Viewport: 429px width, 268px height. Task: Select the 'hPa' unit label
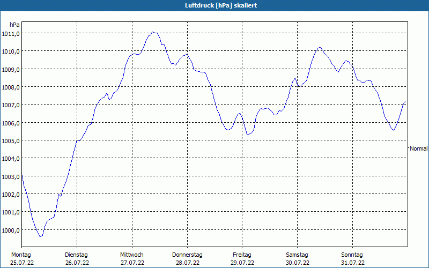click(x=14, y=25)
